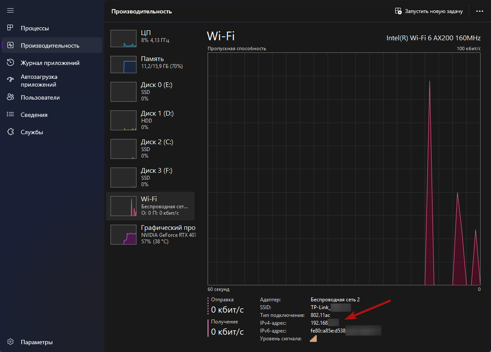This screenshot has height=352, width=491.
Task: Open the Processes page icon
Action: pyautogui.click(x=11, y=28)
